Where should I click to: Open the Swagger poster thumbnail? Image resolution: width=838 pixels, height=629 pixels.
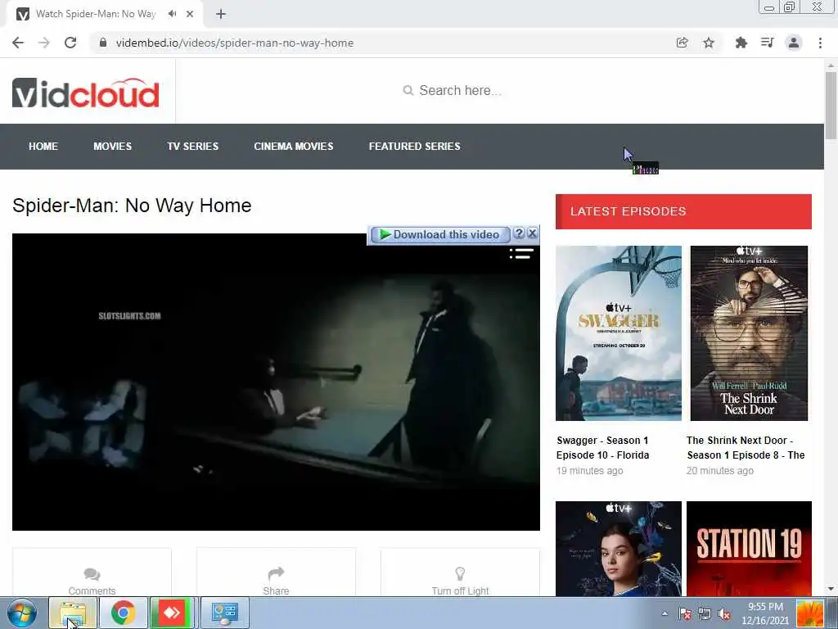pyautogui.click(x=619, y=333)
